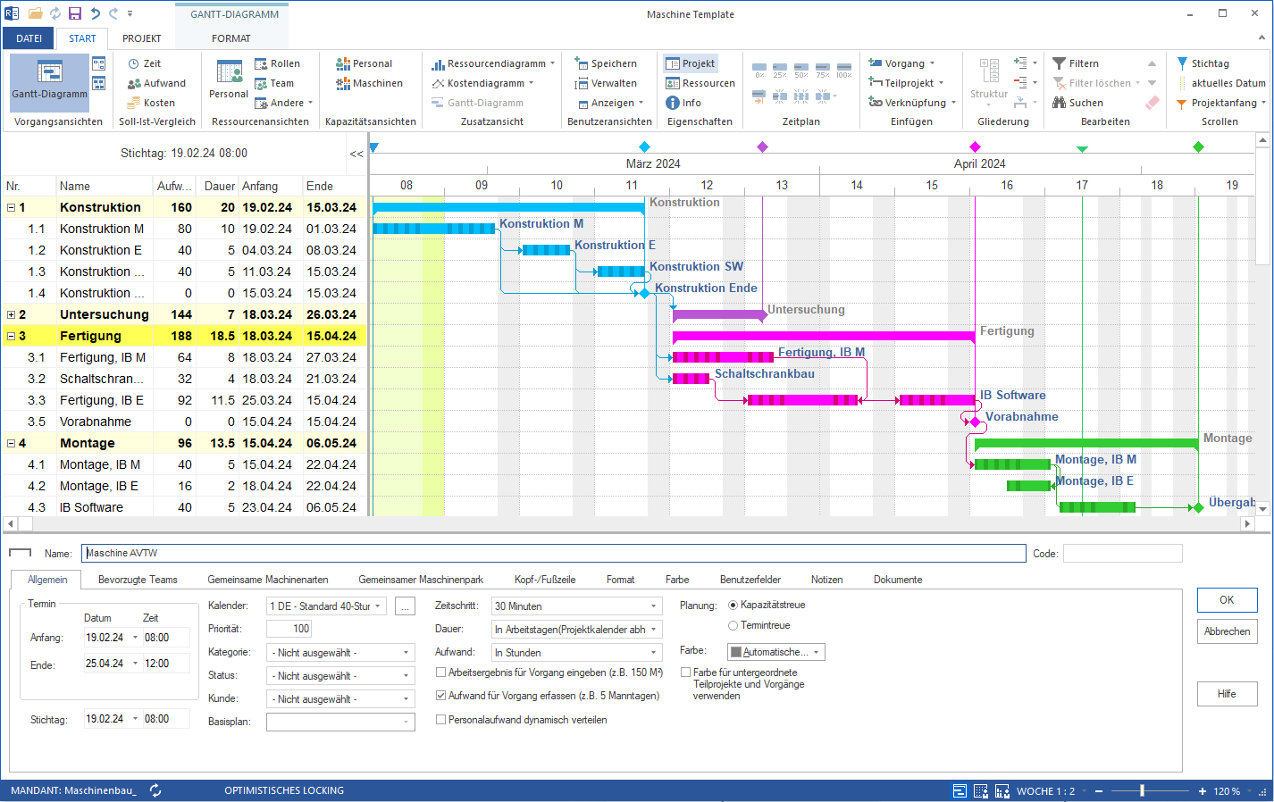
Task: Open the Aufwand unit dropdown
Action: tap(654, 653)
